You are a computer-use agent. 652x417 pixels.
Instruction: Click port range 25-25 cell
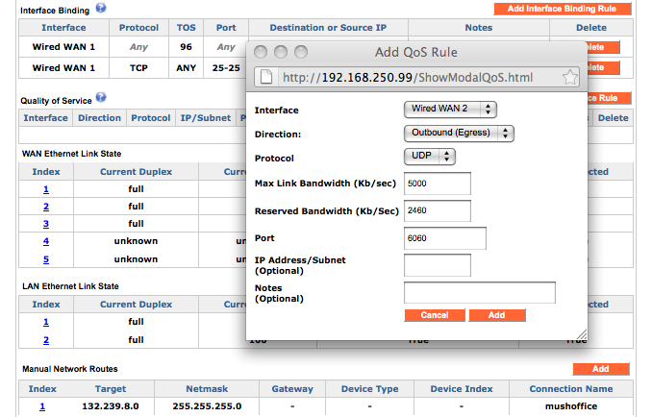pyautogui.click(x=226, y=67)
